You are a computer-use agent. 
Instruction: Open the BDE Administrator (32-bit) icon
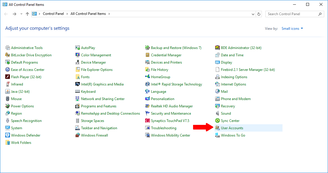point(218,48)
